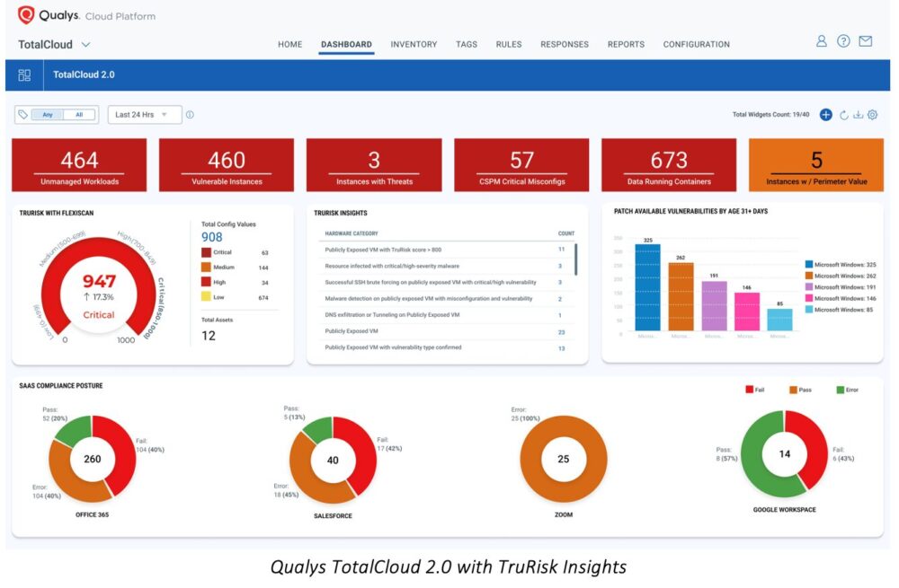The image size is (899, 588).
Task: Go to the HOME tab
Action: tap(289, 44)
